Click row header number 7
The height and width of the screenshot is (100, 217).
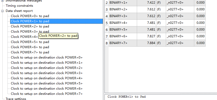pos(107,36)
